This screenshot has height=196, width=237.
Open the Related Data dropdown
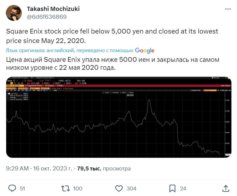click(197, 90)
